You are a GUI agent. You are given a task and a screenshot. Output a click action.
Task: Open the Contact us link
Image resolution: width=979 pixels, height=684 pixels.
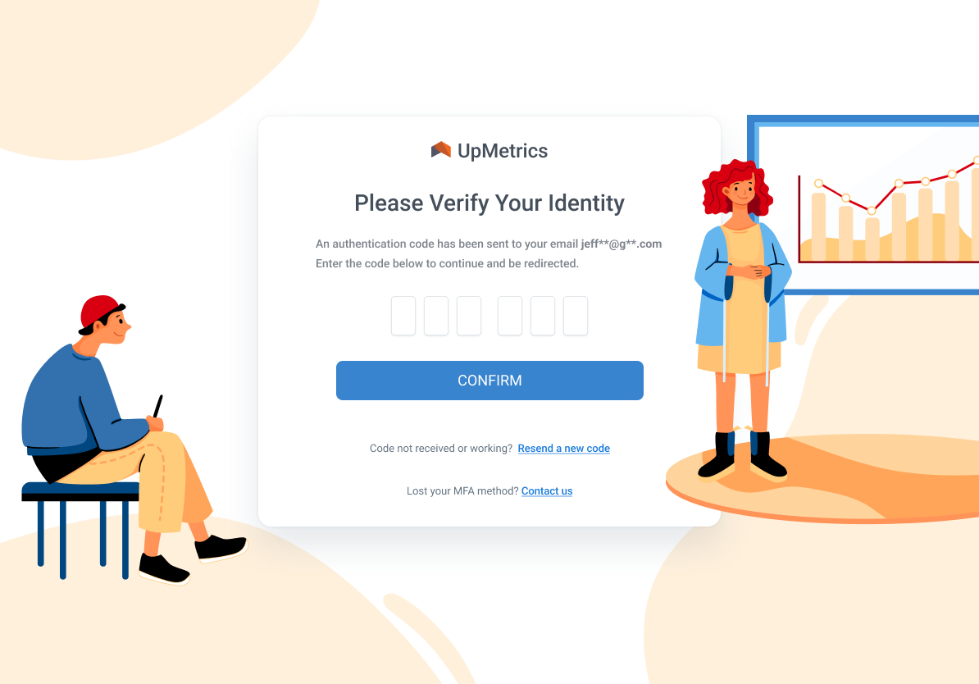pyautogui.click(x=547, y=491)
